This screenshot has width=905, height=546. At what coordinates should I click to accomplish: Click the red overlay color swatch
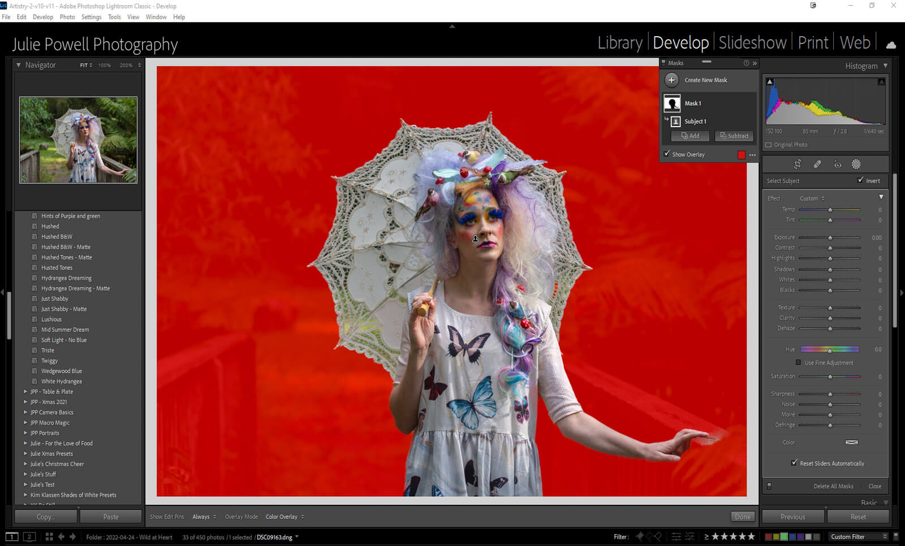[x=742, y=155]
